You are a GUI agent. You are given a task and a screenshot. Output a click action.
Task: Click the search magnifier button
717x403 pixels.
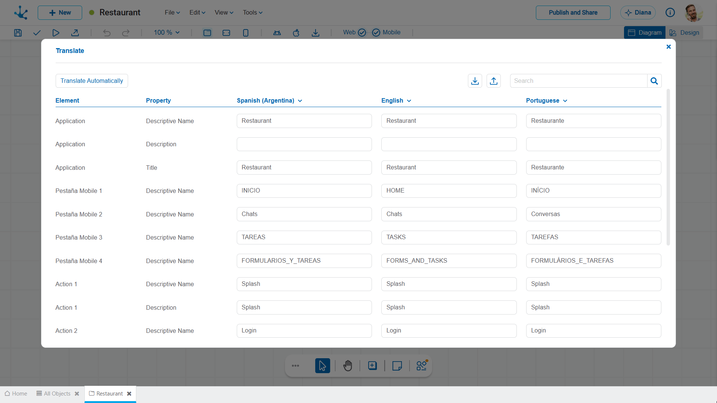pyautogui.click(x=654, y=81)
